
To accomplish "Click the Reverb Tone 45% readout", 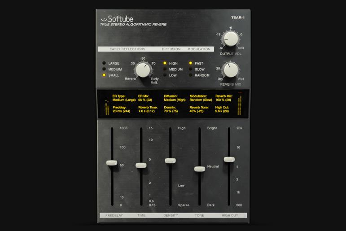I will [x=199, y=109].
